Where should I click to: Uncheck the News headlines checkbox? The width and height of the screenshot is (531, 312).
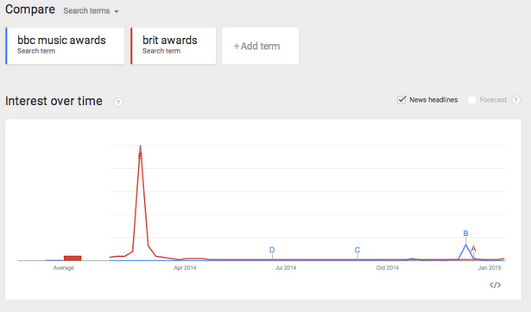(401, 100)
